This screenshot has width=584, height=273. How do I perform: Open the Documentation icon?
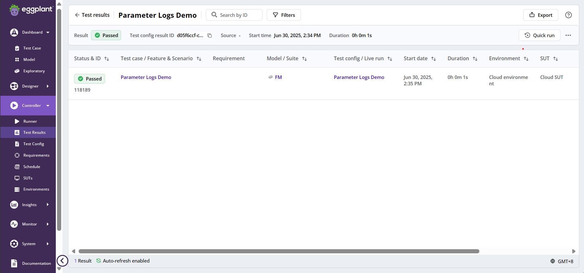tap(14, 263)
